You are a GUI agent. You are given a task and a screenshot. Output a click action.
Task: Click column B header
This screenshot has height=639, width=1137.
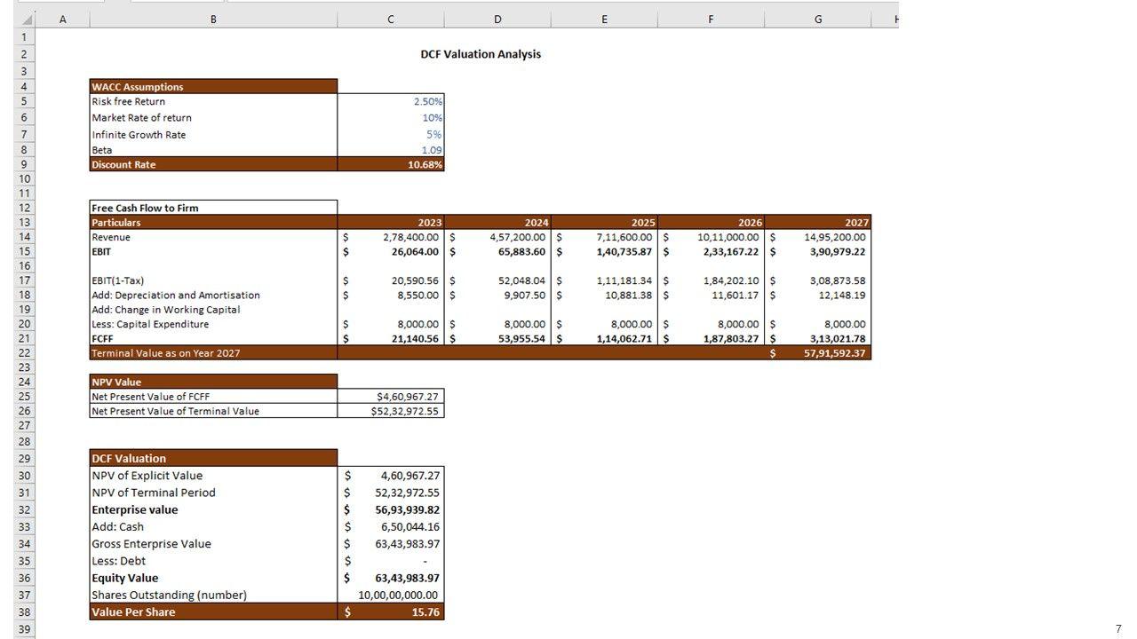coord(213,20)
